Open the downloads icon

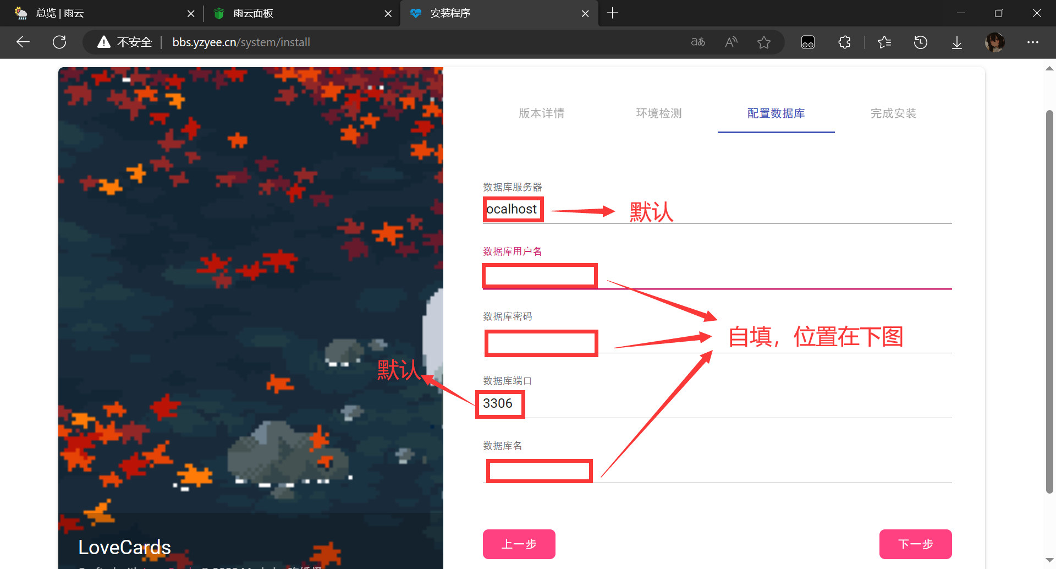click(x=957, y=42)
